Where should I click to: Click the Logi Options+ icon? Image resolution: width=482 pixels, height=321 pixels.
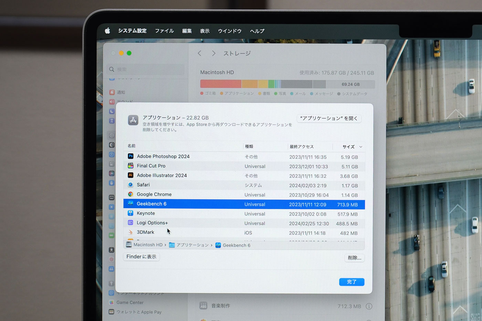(x=130, y=223)
